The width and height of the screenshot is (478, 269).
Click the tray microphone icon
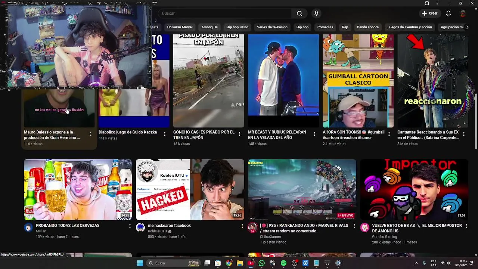coord(424,263)
